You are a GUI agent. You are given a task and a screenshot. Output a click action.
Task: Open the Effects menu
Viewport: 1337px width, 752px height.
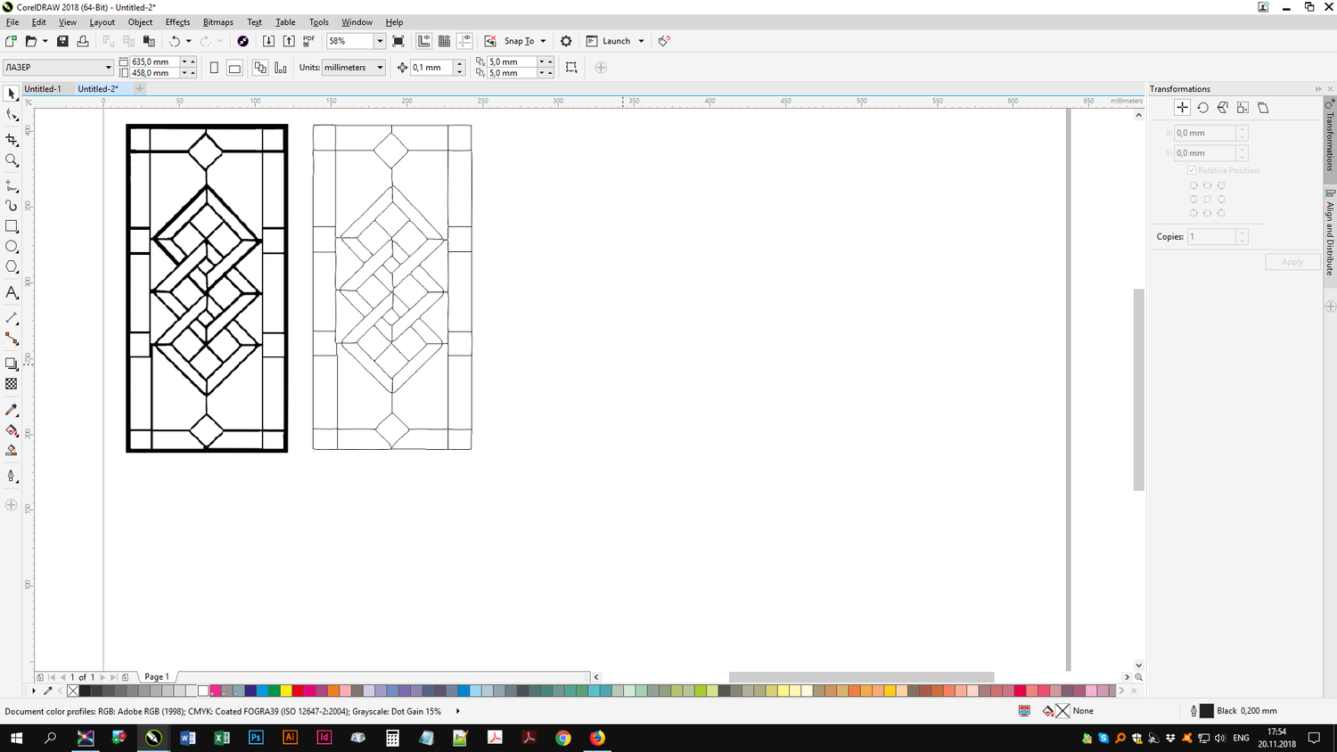point(177,22)
